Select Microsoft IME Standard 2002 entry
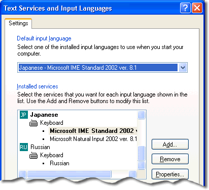 pos(93,131)
